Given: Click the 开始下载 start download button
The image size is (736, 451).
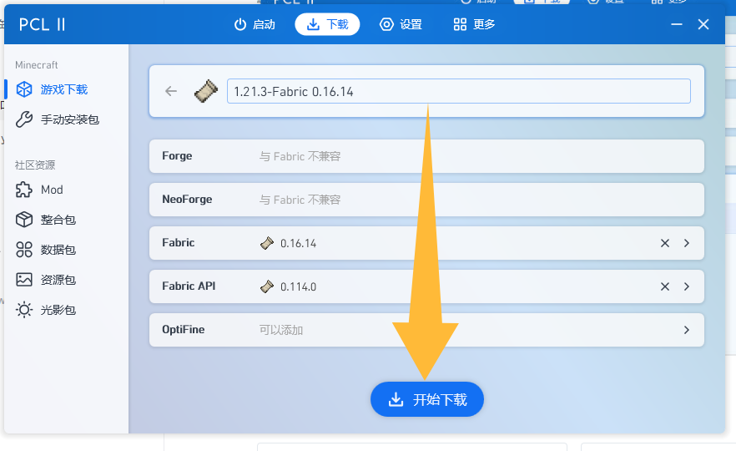Looking at the screenshot, I should (x=426, y=399).
